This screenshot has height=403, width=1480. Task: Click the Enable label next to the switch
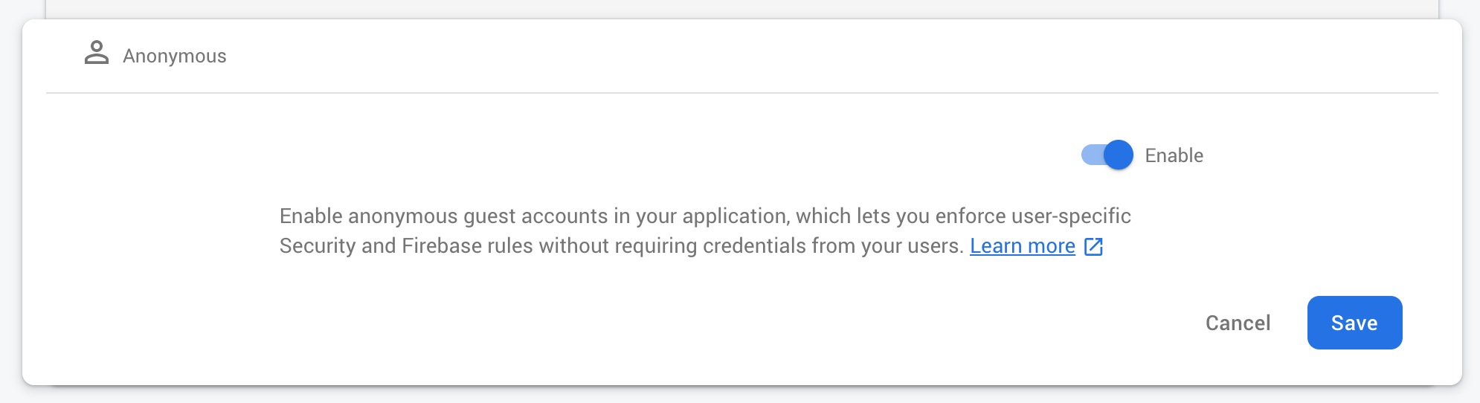[1174, 155]
